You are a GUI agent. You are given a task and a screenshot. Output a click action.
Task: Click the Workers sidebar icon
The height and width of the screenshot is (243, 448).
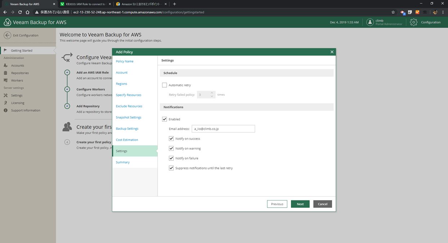tap(5, 80)
